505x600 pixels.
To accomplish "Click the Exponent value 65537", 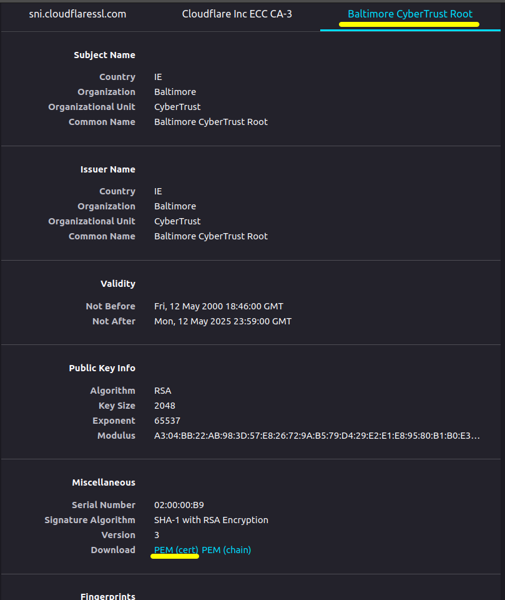I will (x=167, y=421).
